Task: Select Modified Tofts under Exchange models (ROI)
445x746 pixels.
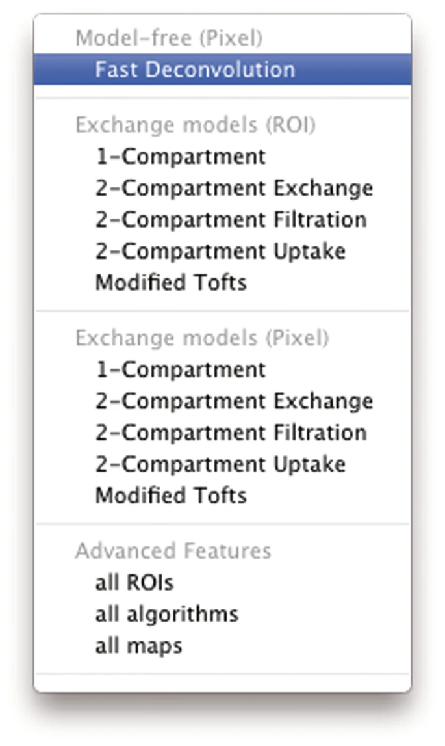Action: tap(171, 283)
